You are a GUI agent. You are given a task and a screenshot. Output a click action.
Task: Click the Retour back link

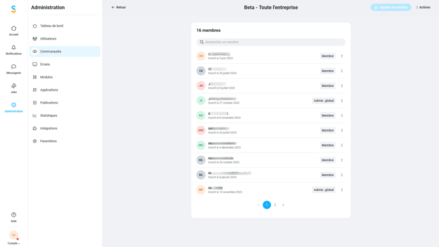119,7
